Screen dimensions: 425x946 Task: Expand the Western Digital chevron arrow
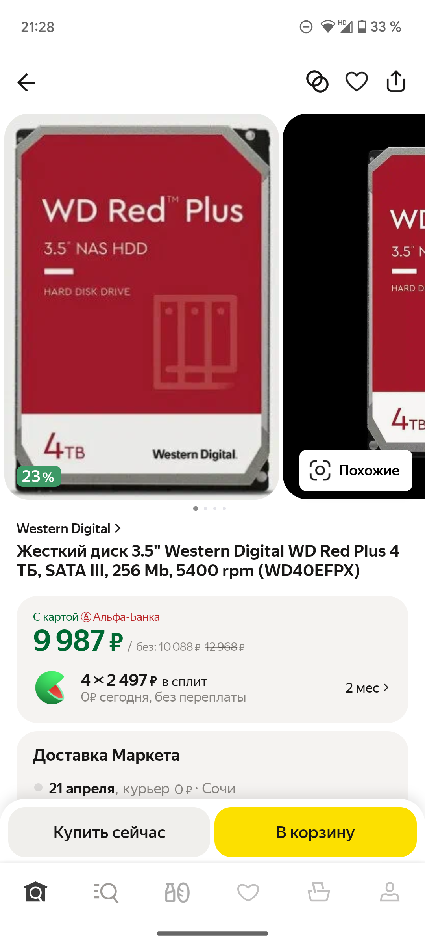(117, 528)
